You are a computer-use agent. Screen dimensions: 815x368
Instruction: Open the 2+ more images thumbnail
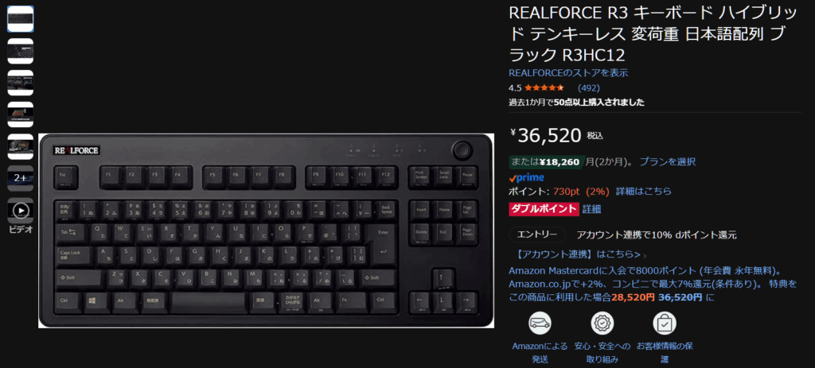tap(20, 179)
